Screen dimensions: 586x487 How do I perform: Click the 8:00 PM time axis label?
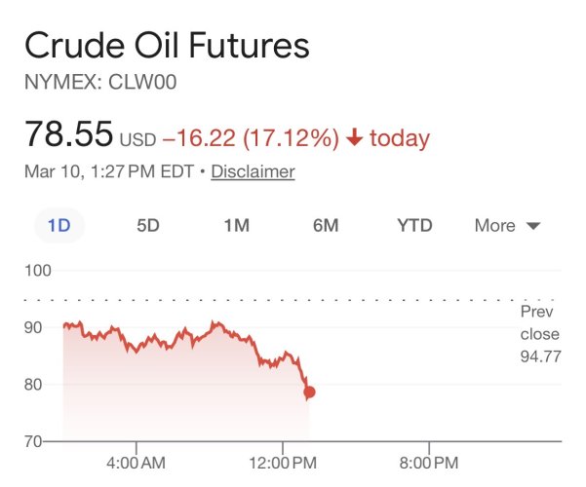tap(429, 459)
